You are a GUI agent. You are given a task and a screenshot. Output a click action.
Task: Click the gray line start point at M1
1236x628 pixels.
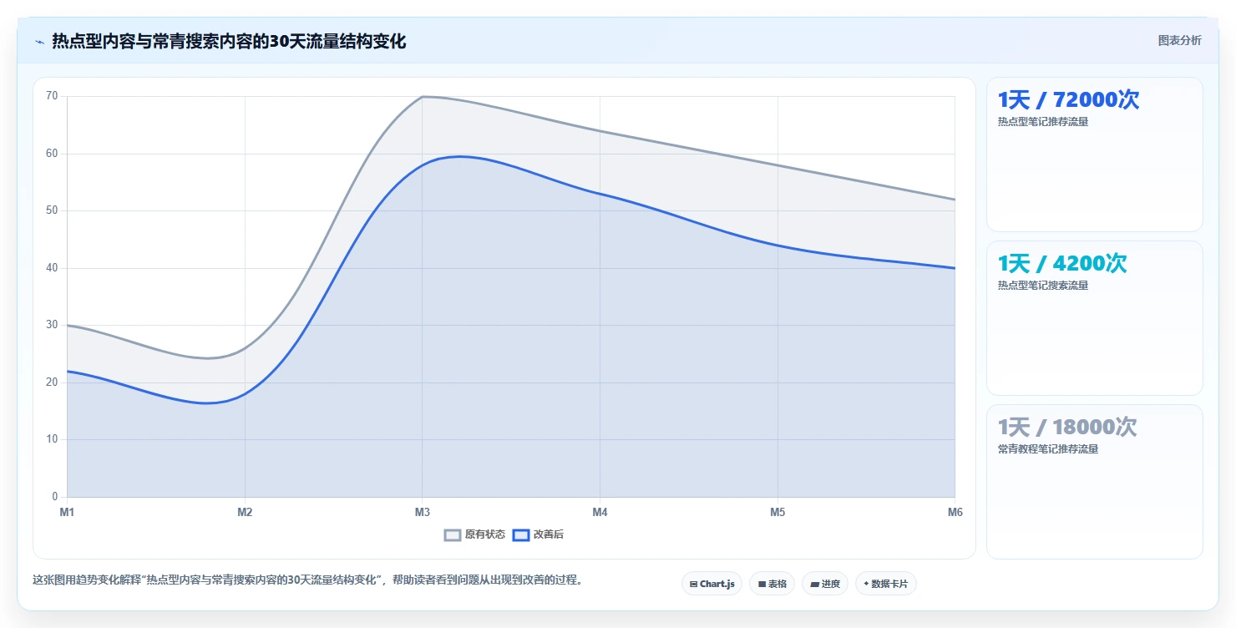[x=68, y=325]
